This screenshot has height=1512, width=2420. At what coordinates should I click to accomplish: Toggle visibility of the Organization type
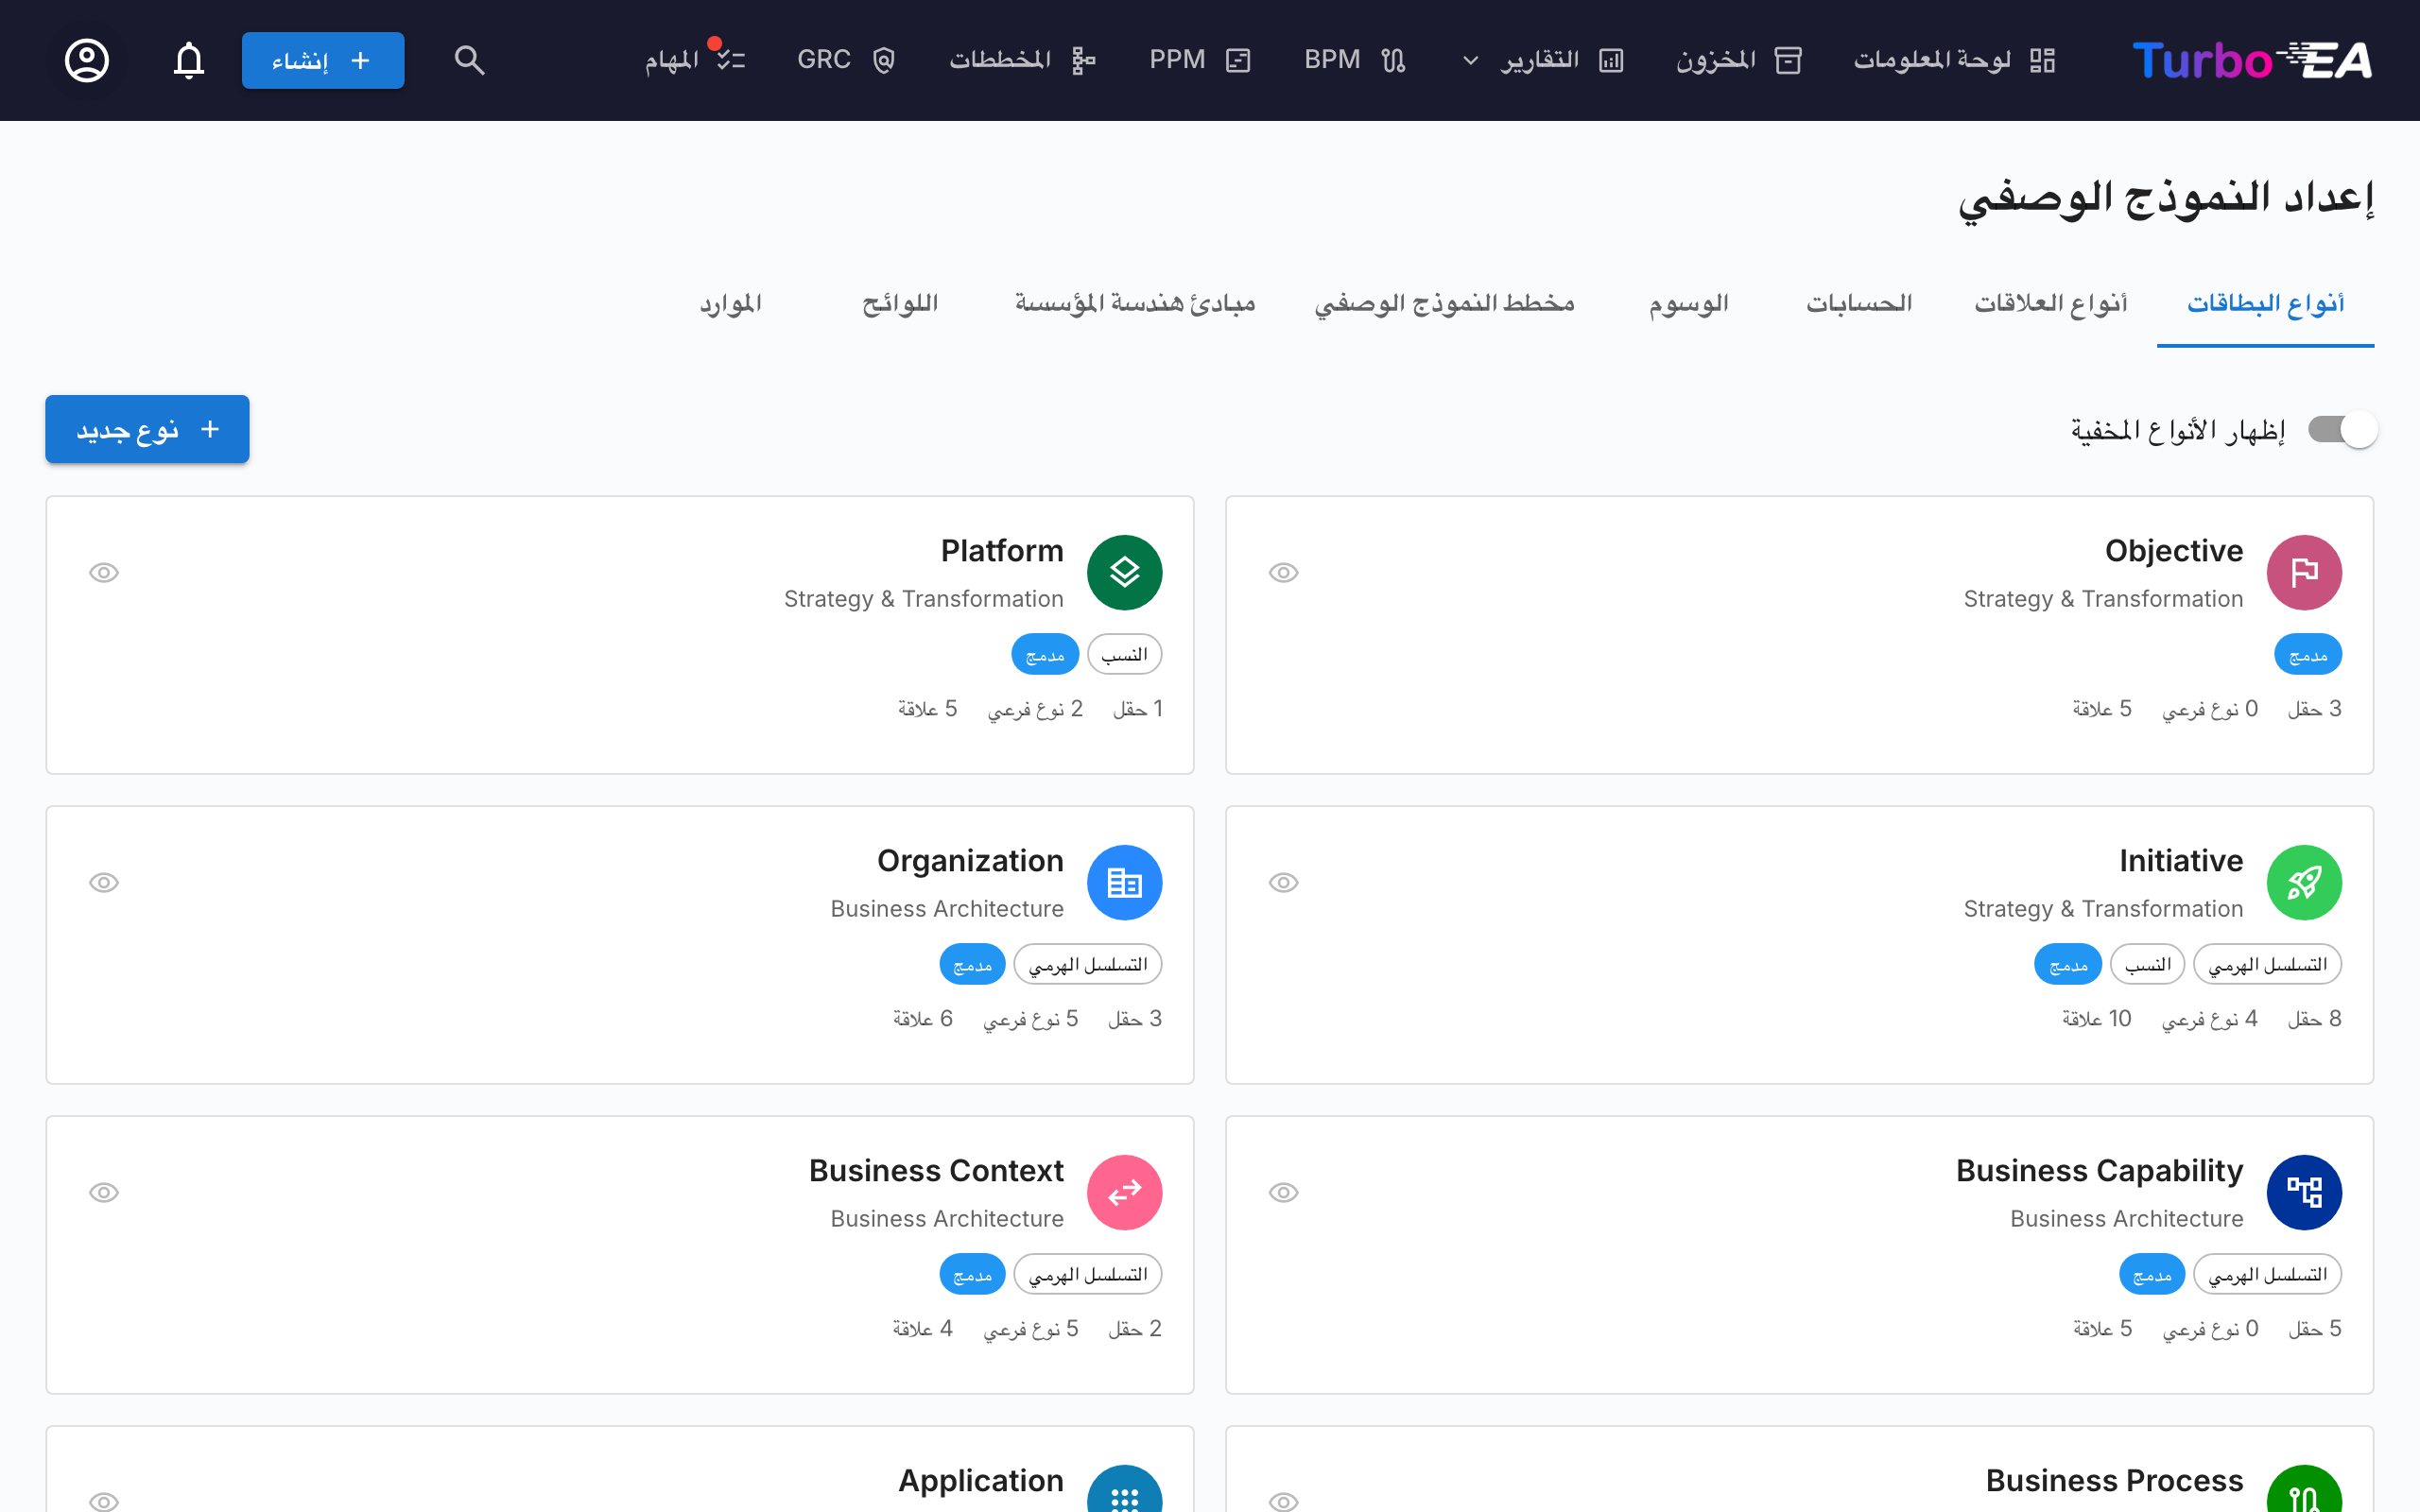[104, 882]
